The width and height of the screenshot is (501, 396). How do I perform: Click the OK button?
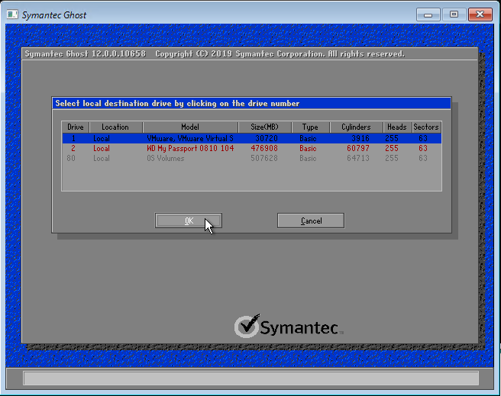[189, 221]
